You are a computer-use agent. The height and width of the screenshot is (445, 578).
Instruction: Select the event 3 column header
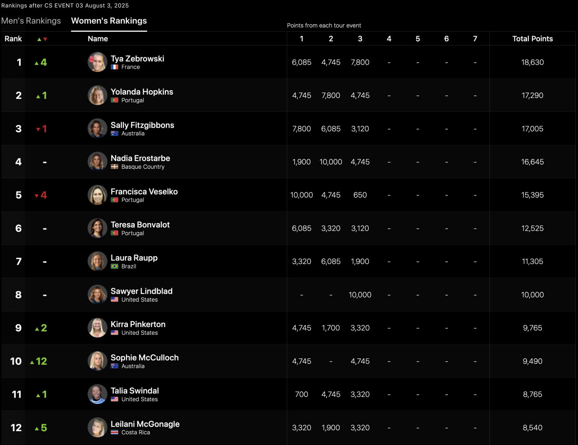click(x=360, y=39)
